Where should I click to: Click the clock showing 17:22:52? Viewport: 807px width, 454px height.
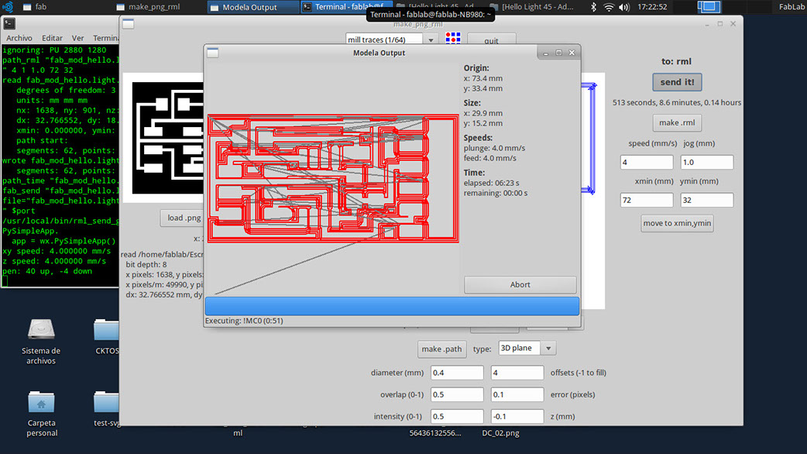click(652, 7)
